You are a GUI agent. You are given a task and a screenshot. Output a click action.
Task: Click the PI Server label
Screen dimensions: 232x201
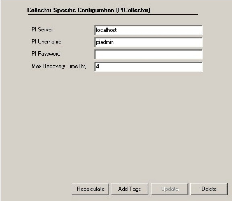[x=42, y=29]
